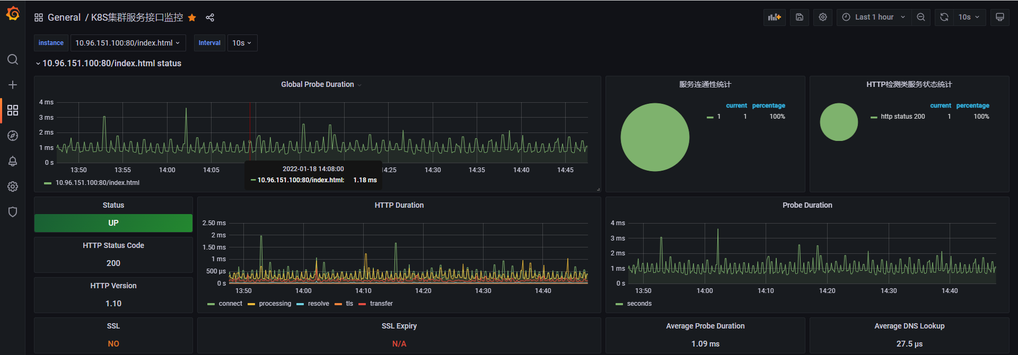Click the resize handle of Global Probe Duration panel
1018x355 pixels.
click(x=598, y=189)
